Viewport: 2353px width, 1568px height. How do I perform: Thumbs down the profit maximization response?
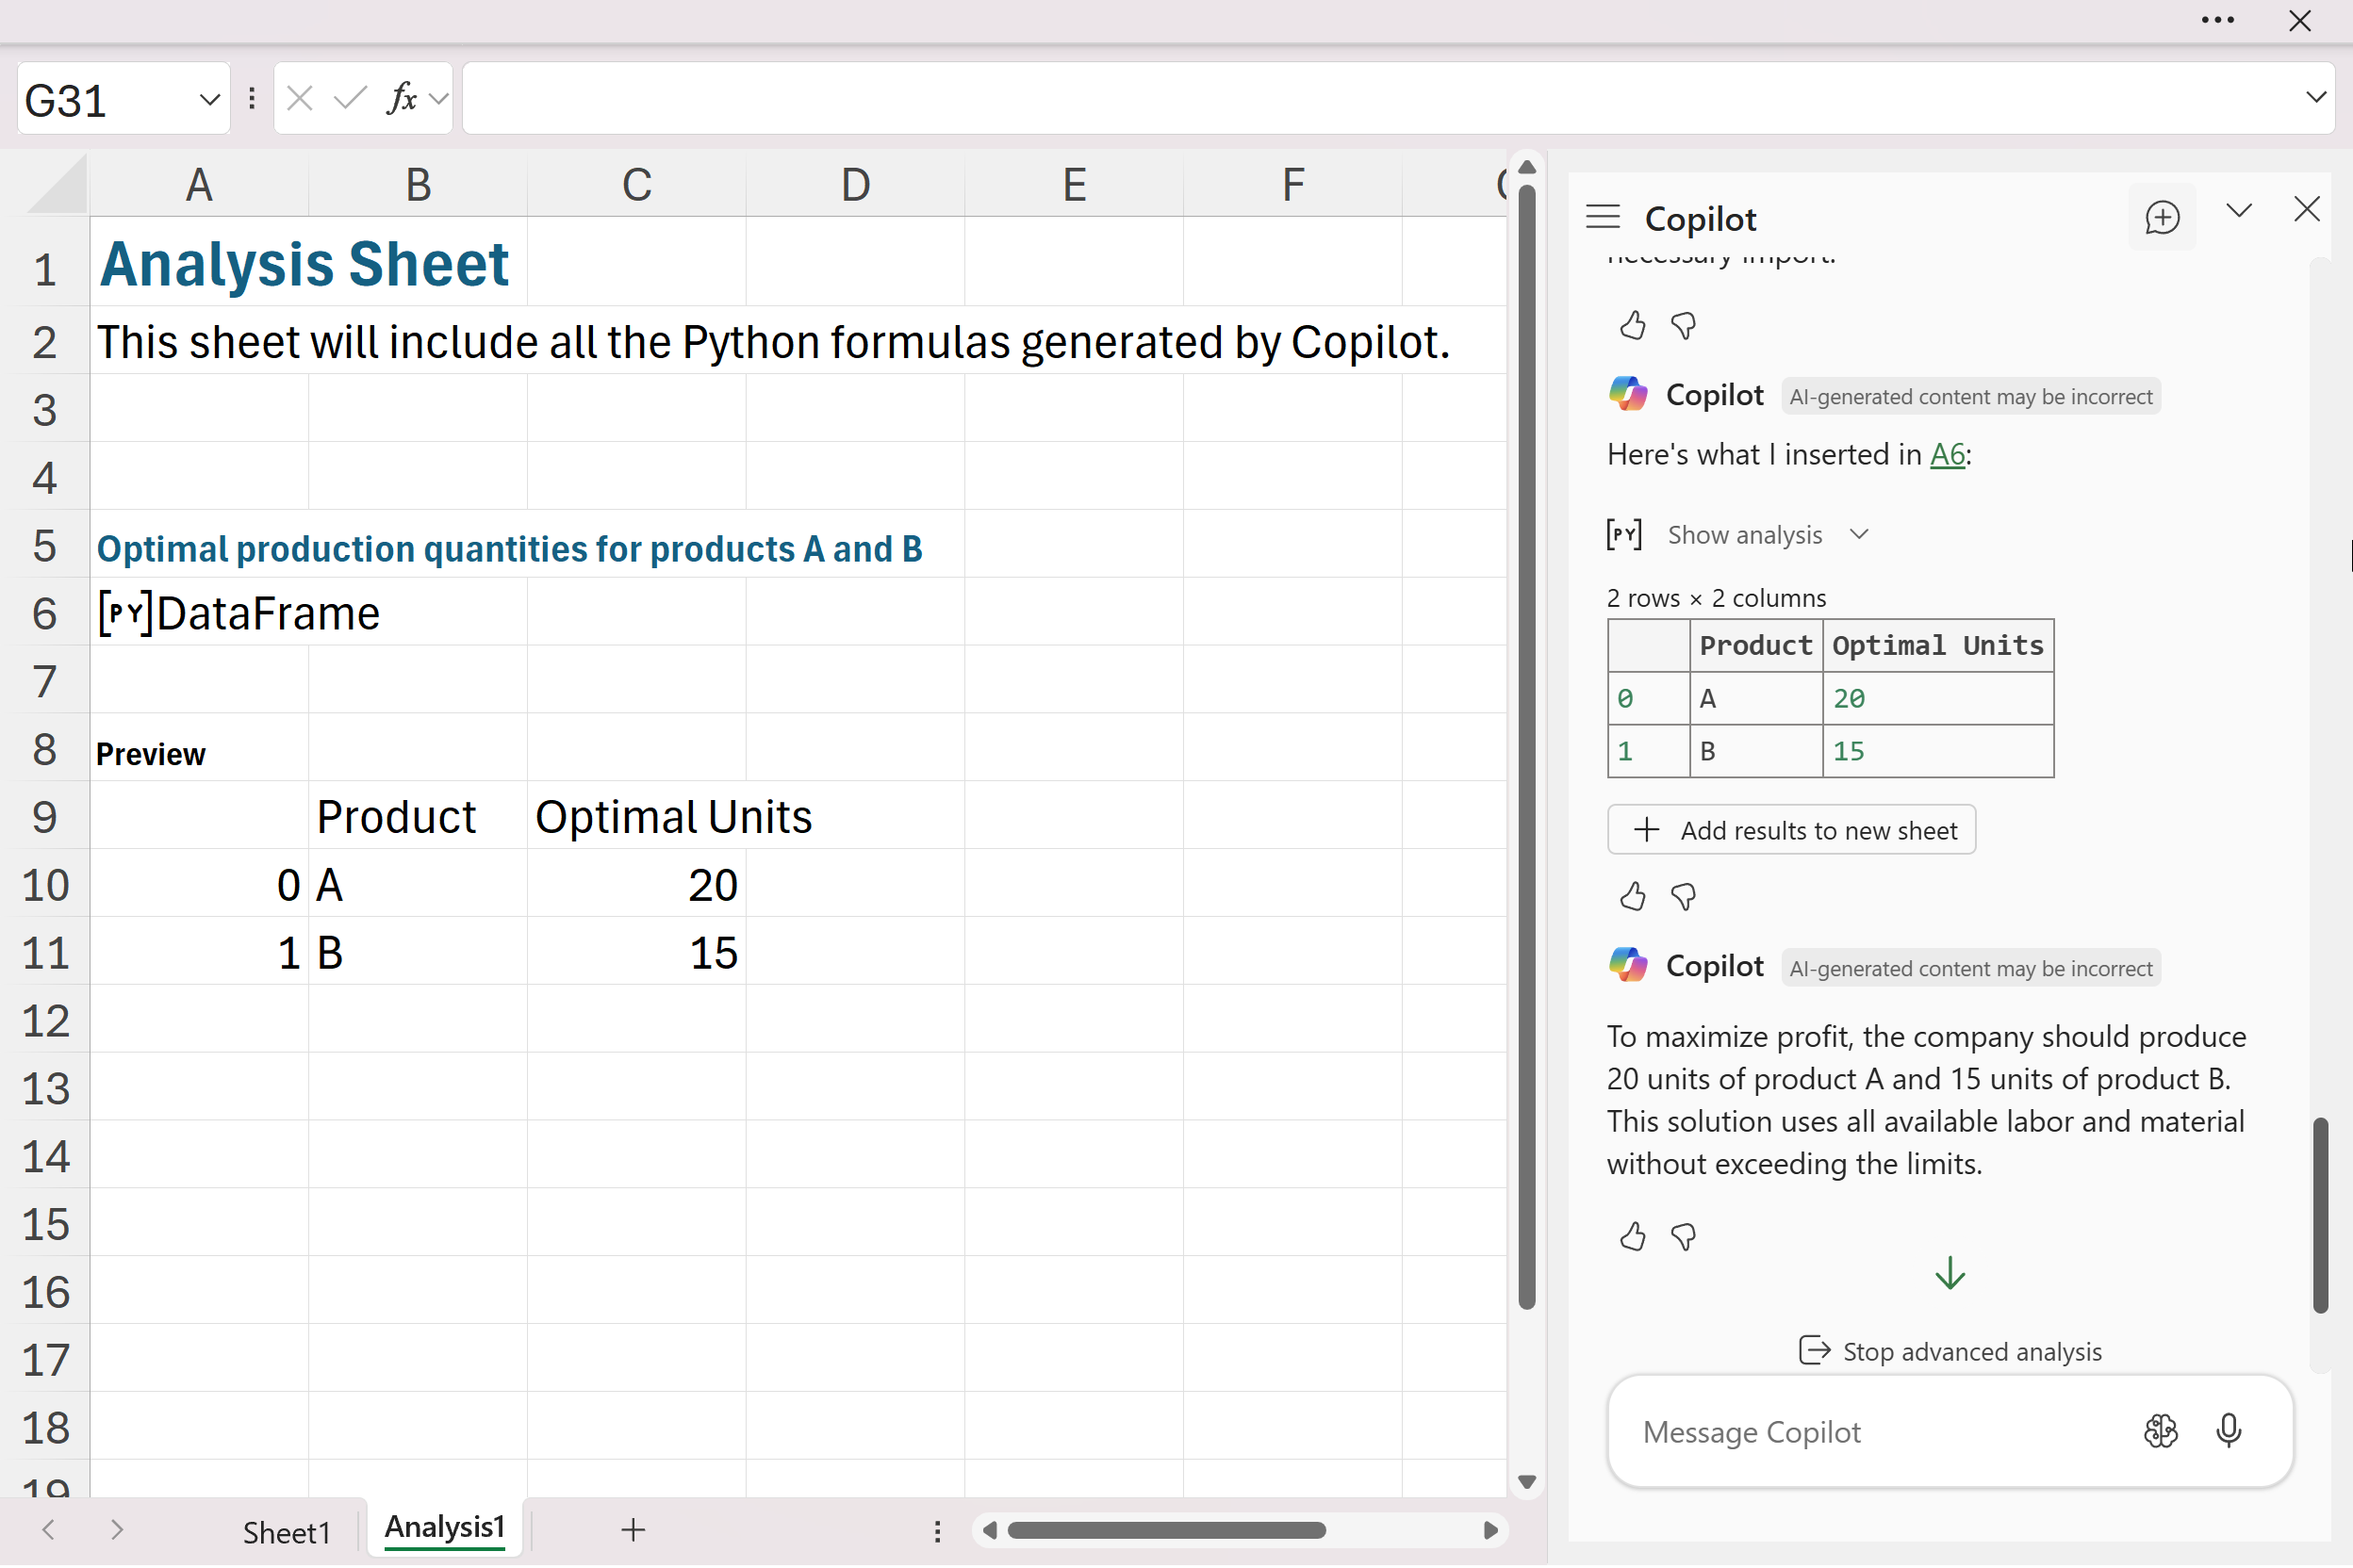[1684, 1237]
